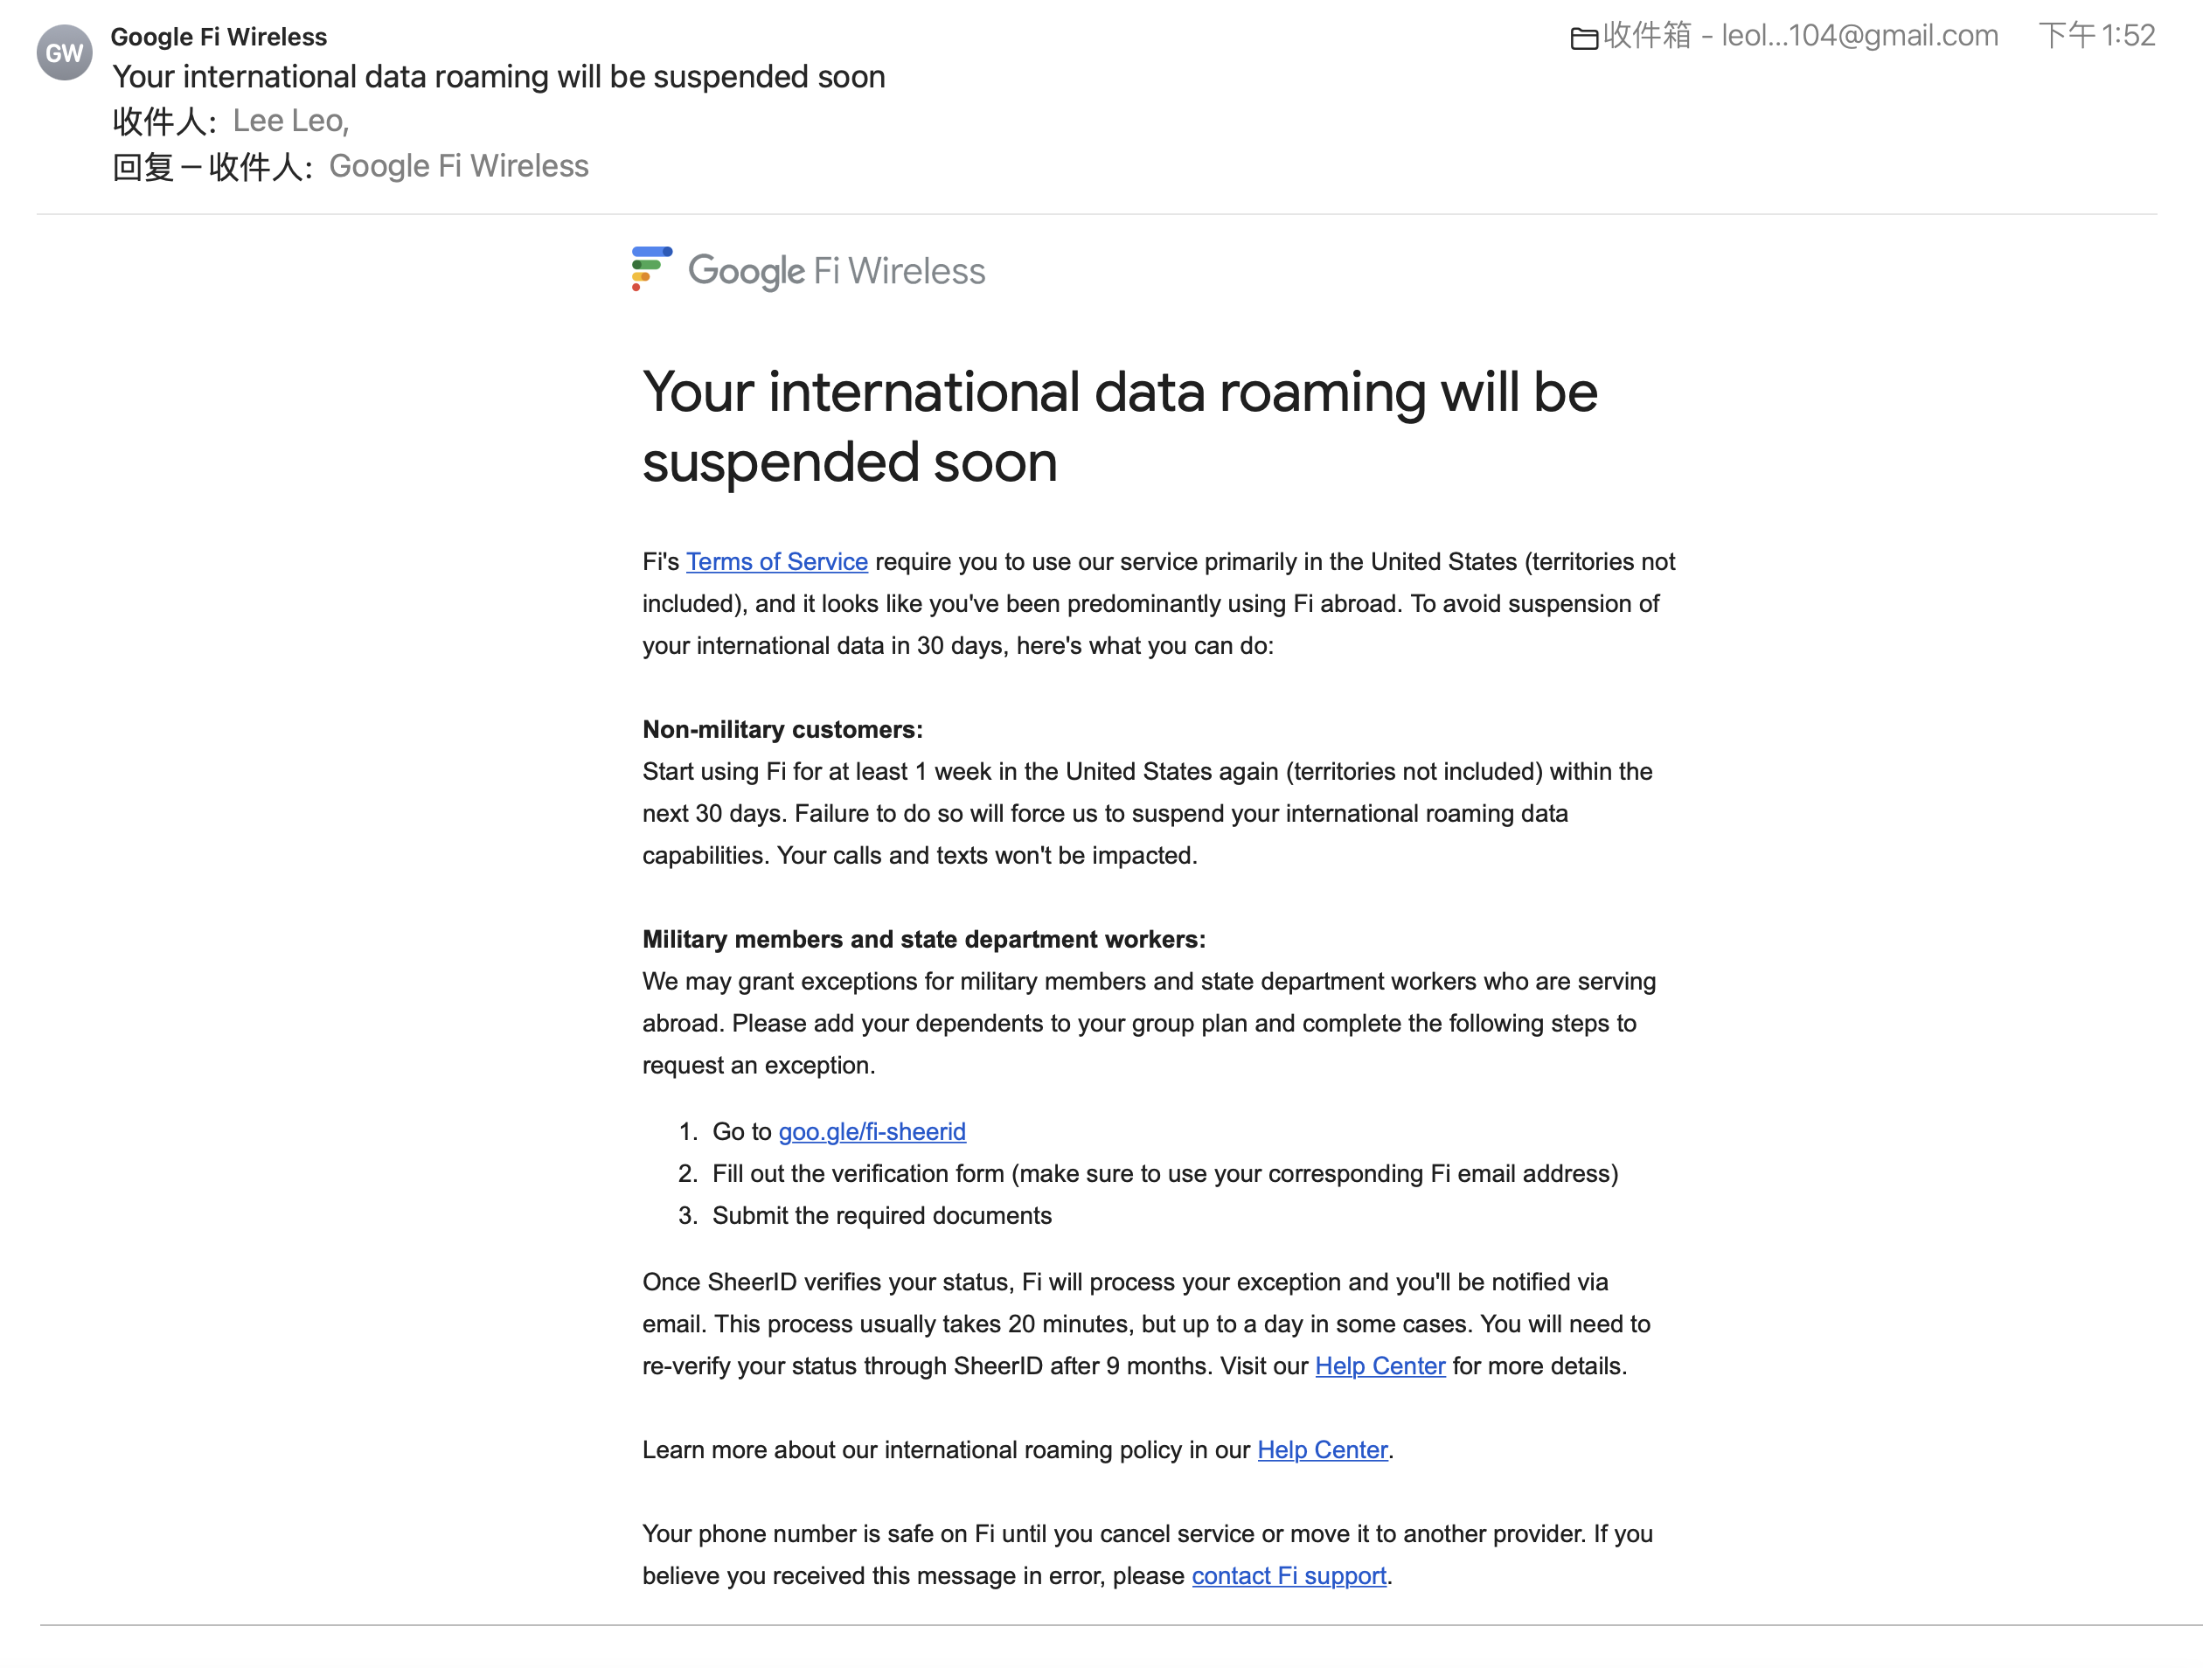Screen dimensions: 2203x1668
Task: Open Help Center link about roaming policy
Action: (1322, 1449)
